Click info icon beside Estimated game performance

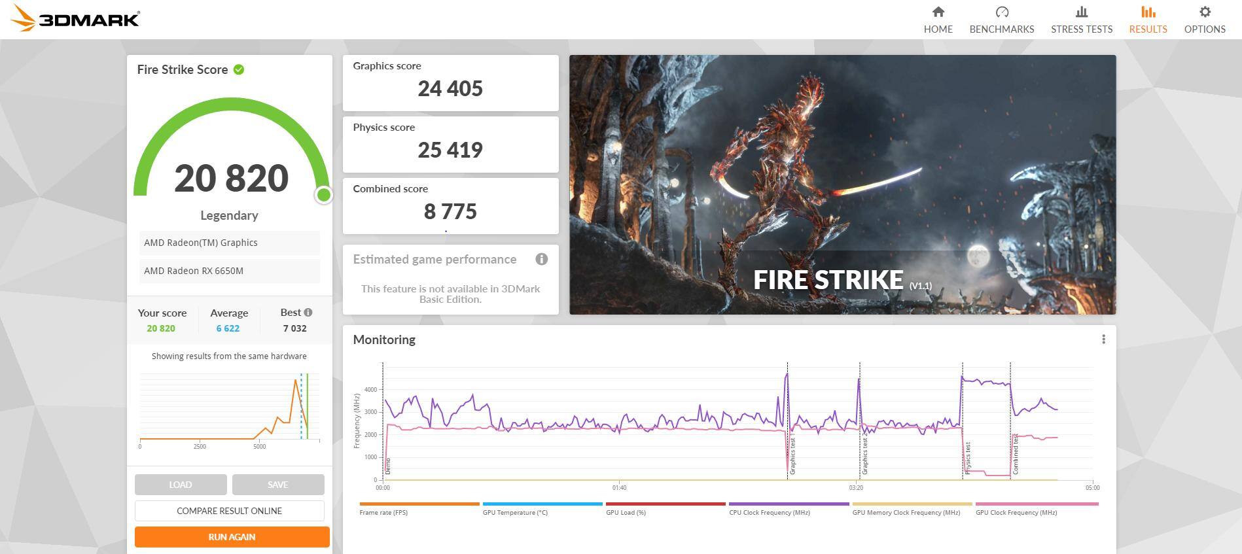pyautogui.click(x=541, y=259)
